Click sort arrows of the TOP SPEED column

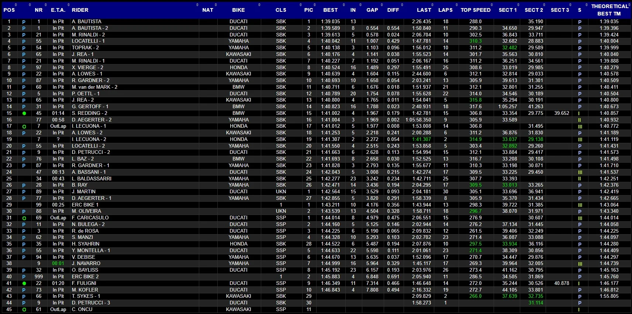[492, 5]
